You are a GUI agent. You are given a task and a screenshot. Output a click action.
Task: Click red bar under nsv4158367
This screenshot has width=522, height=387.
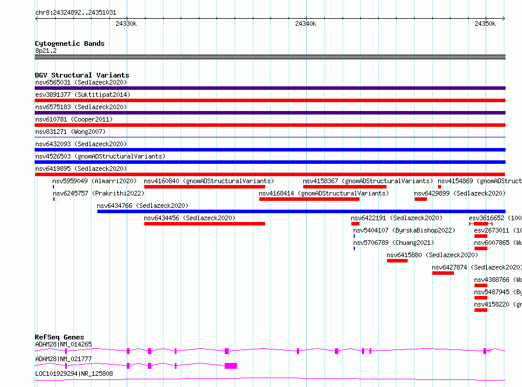tap(345, 187)
